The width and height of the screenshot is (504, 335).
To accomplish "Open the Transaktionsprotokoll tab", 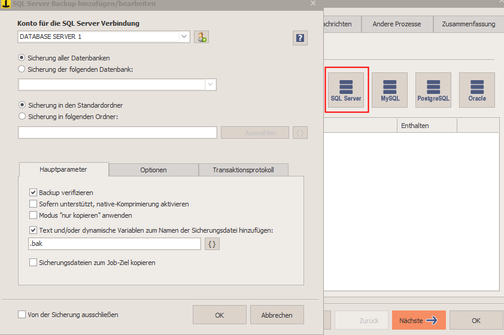I will [x=244, y=170].
